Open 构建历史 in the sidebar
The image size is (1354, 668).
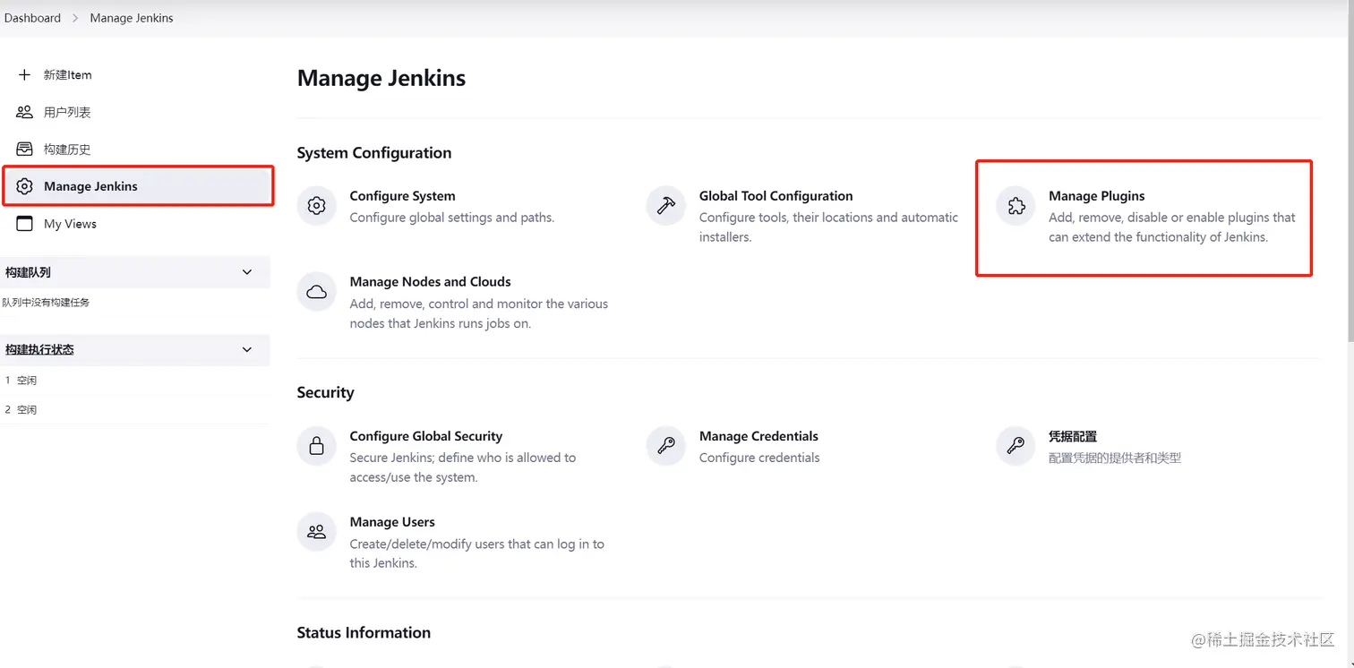67,150
